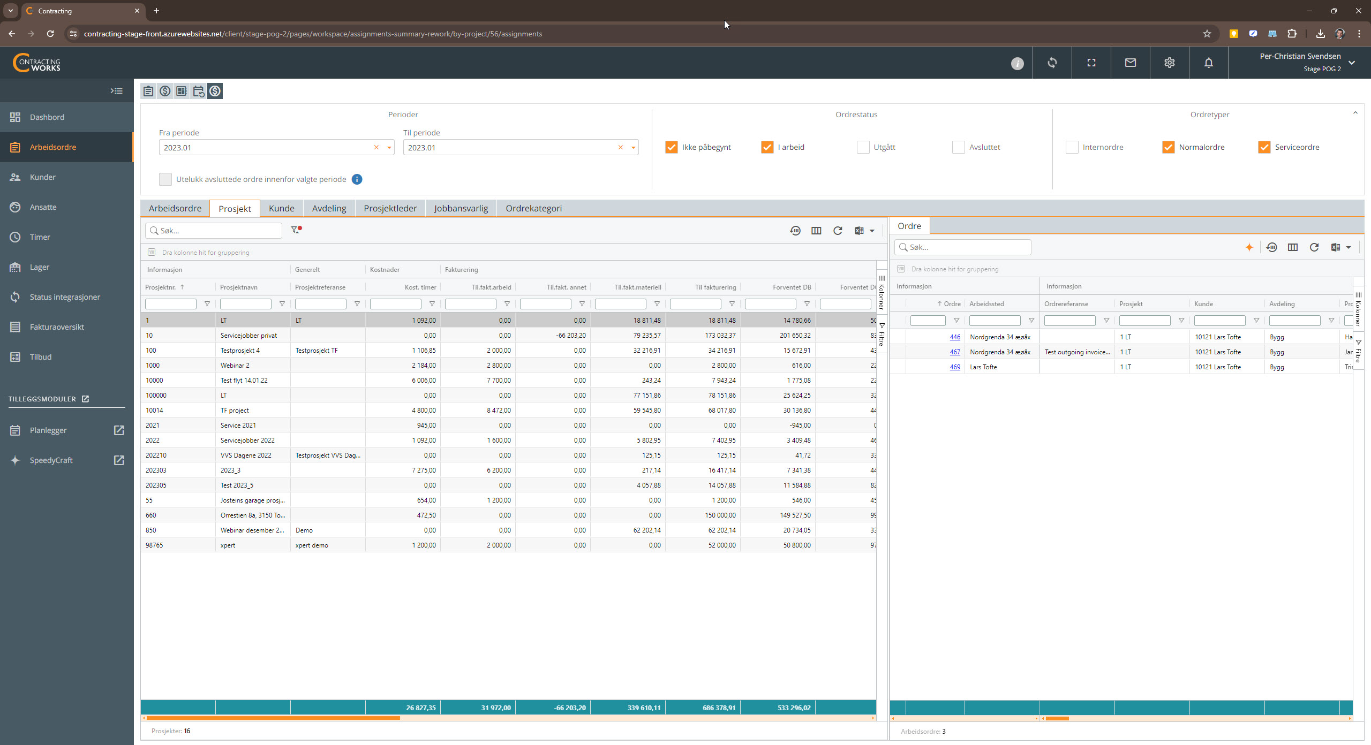Select the Ordrekategori tab
The width and height of the screenshot is (1371, 745).
[534, 208]
